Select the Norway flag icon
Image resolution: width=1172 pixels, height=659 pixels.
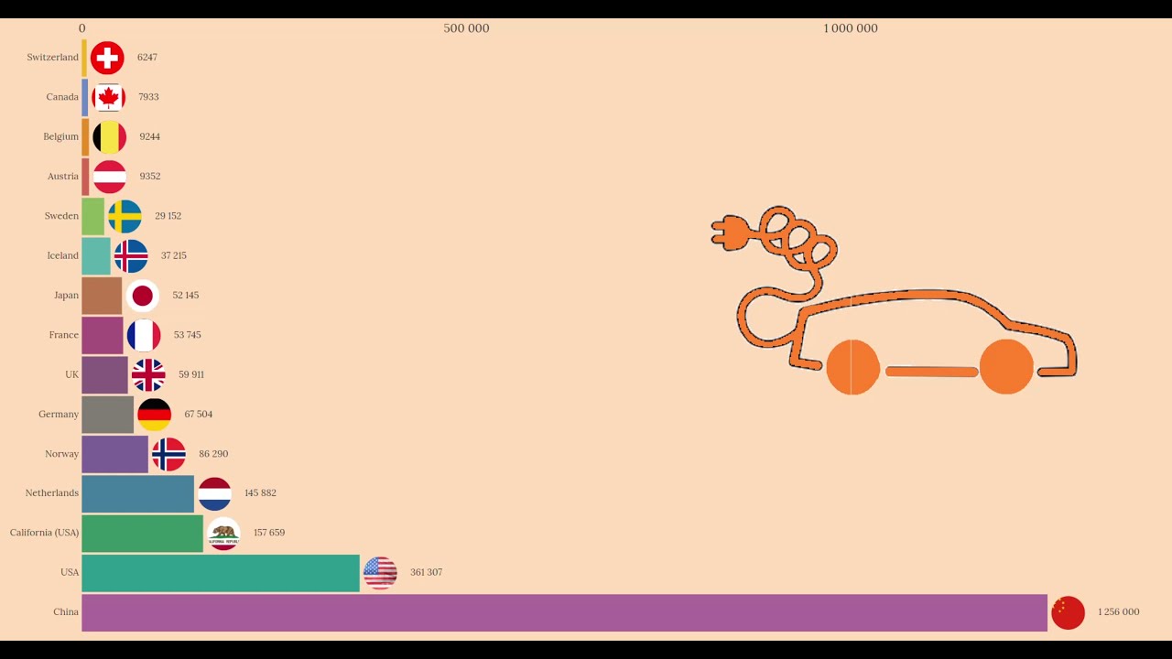[x=168, y=454]
